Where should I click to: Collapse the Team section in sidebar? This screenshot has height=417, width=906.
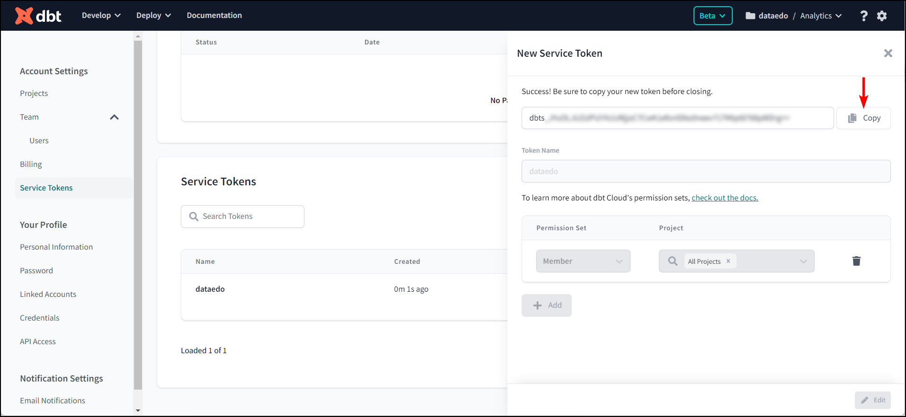tap(114, 117)
